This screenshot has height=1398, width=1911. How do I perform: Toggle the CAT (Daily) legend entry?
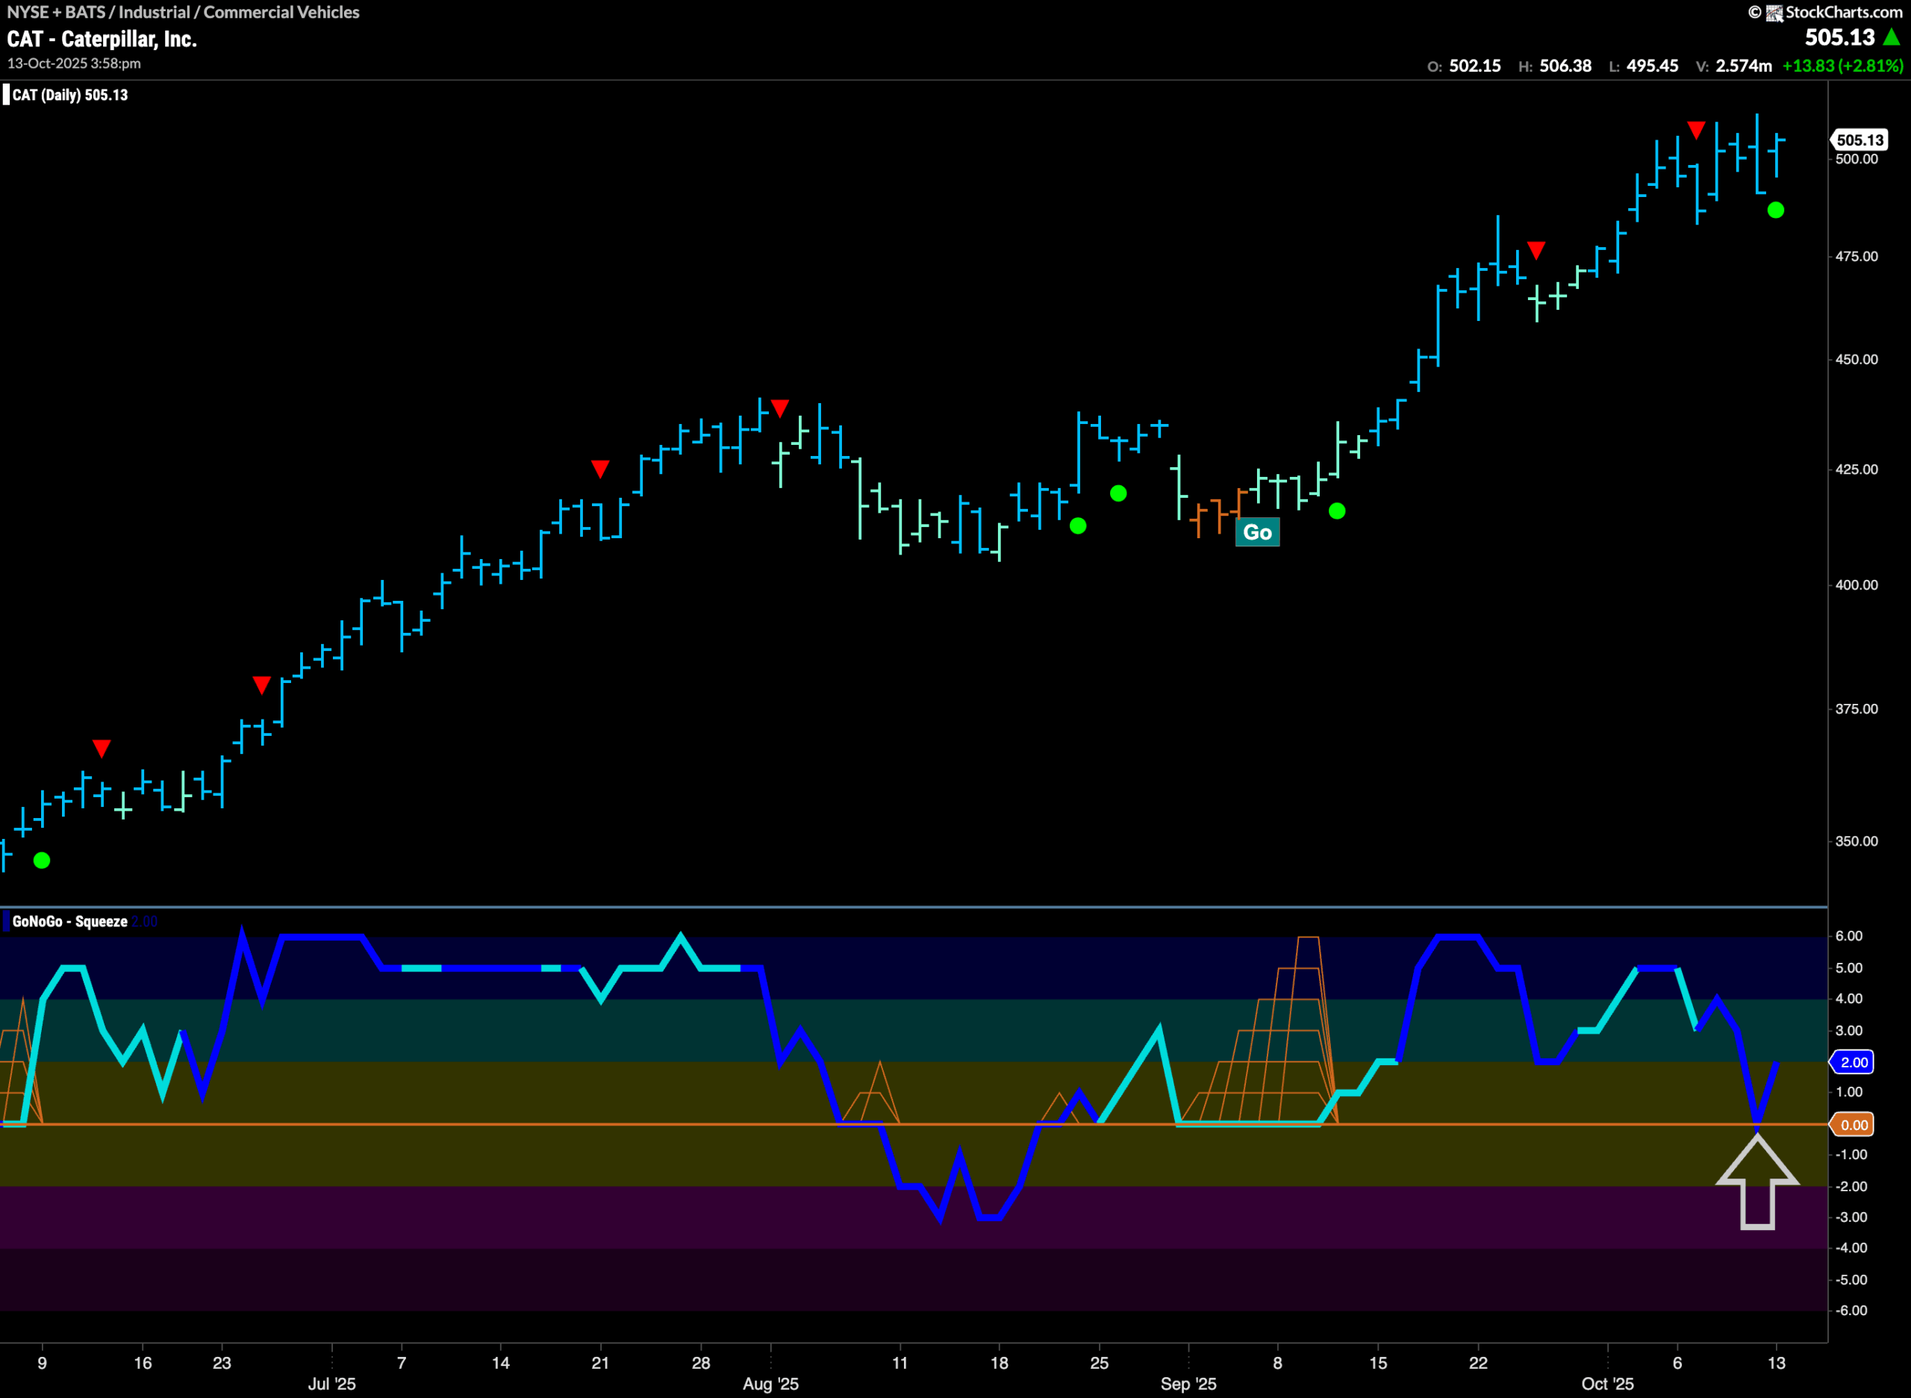click(x=68, y=95)
